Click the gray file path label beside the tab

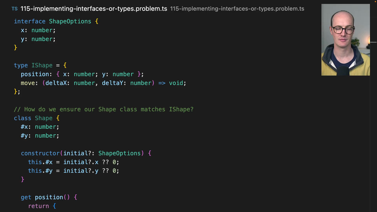[237, 9]
